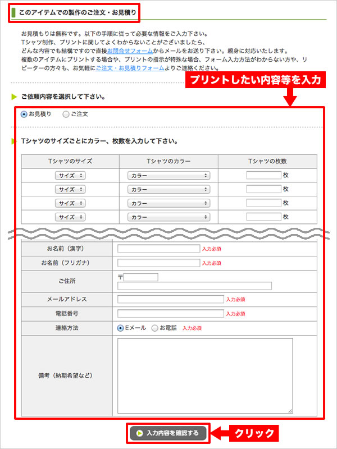Select Eメール as the contact method
The width and height of the screenshot is (337, 449).
(x=121, y=328)
